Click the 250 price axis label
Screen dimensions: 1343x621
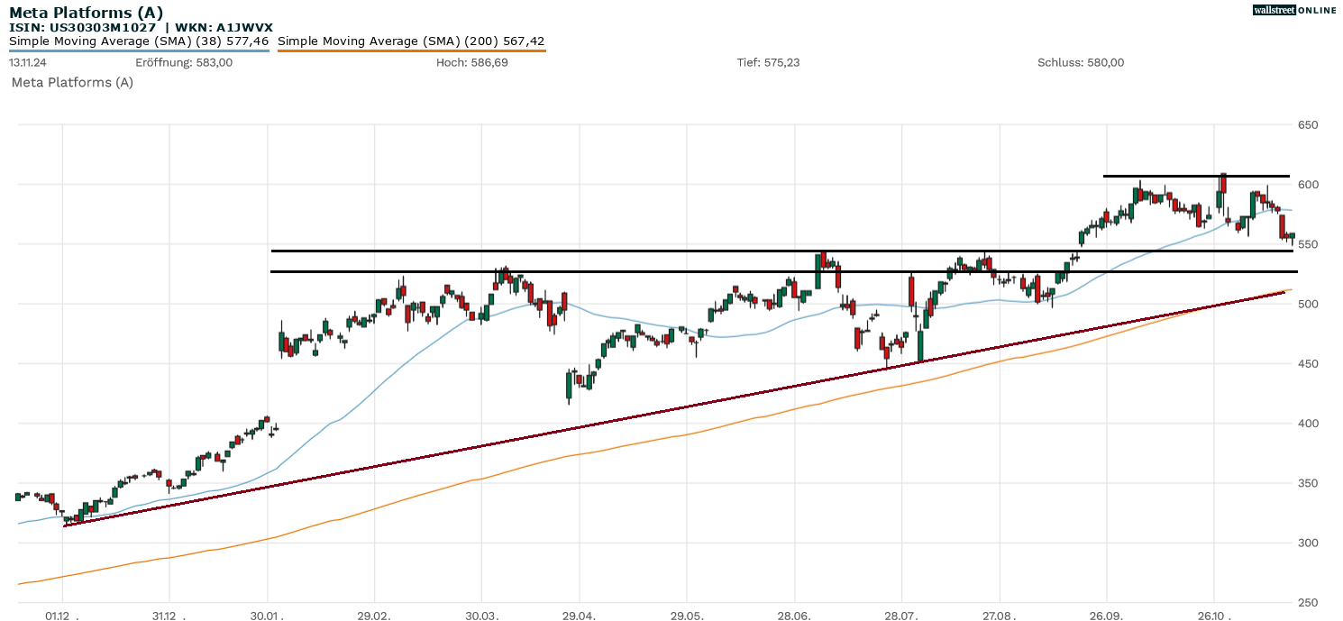(1308, 603)
